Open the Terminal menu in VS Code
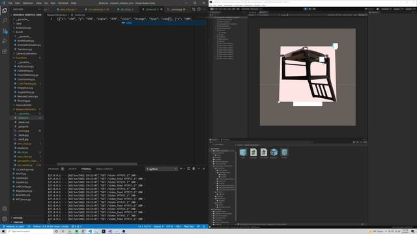Screen dimensions: 417x234 (63, 3)
